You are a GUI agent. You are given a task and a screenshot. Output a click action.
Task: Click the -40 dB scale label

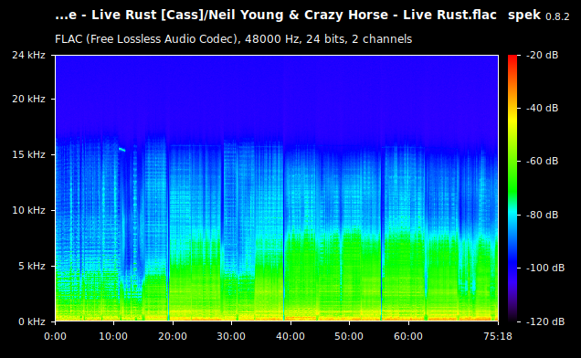[543, 108]
